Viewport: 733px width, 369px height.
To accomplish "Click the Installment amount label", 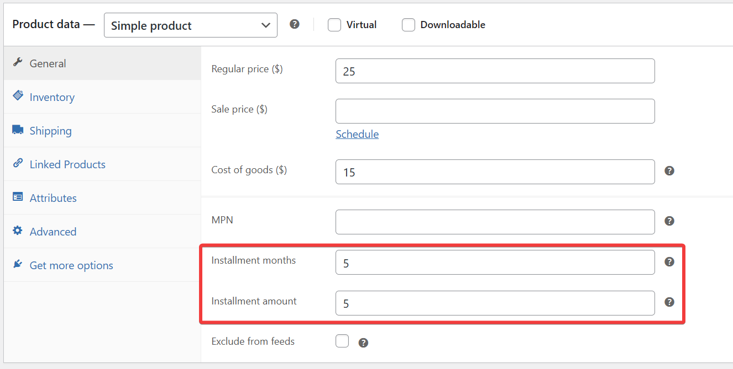I will 254,301.
